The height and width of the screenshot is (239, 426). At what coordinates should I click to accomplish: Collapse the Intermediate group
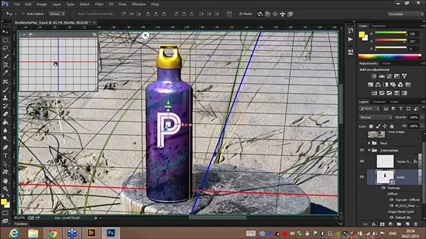pyautogui.click(x=369, y=150)
